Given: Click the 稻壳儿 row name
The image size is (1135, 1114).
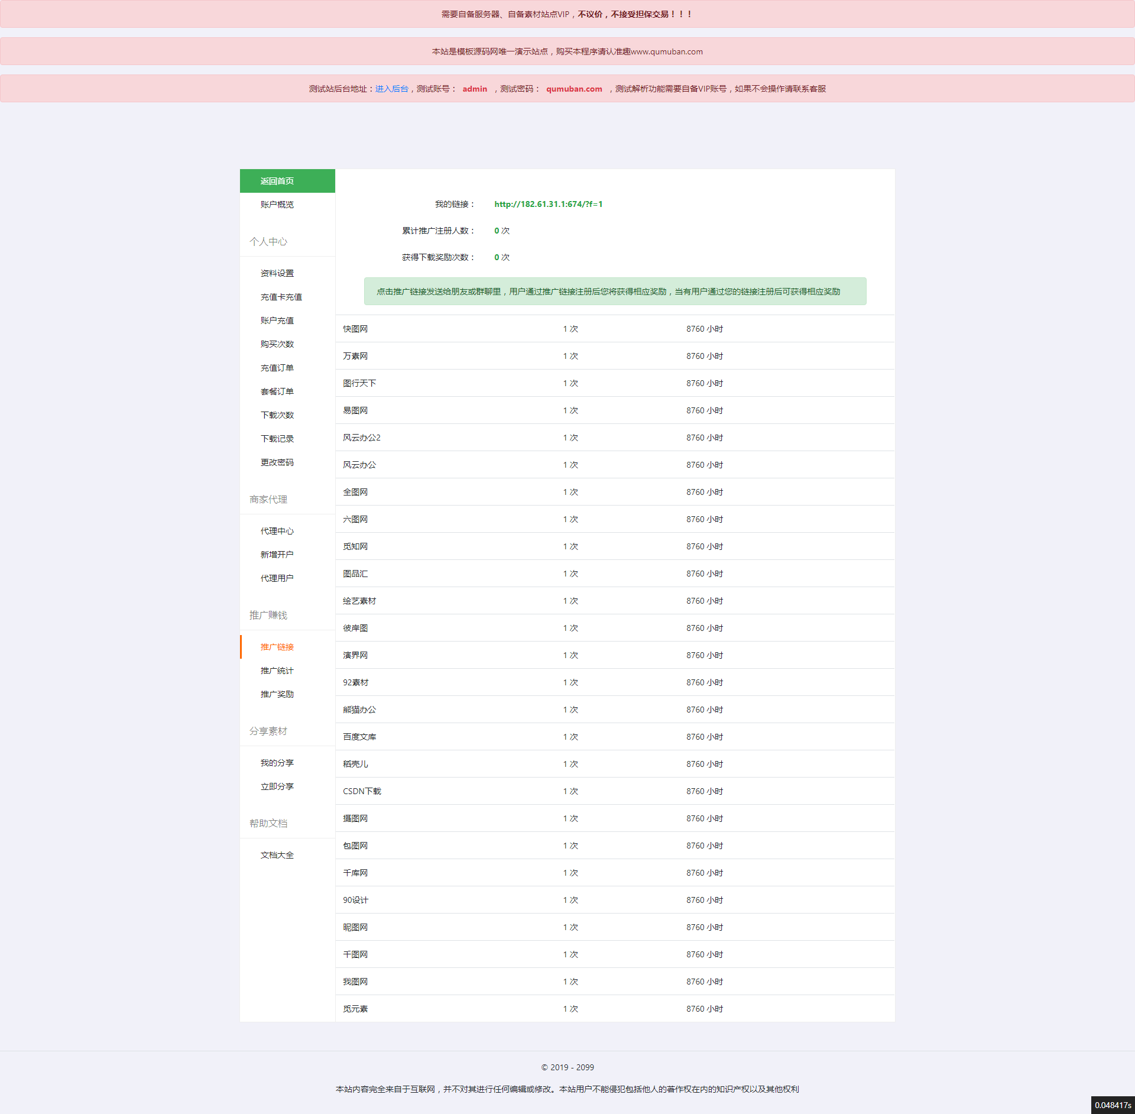Looking at the screenshot, I should pos(355,764).
